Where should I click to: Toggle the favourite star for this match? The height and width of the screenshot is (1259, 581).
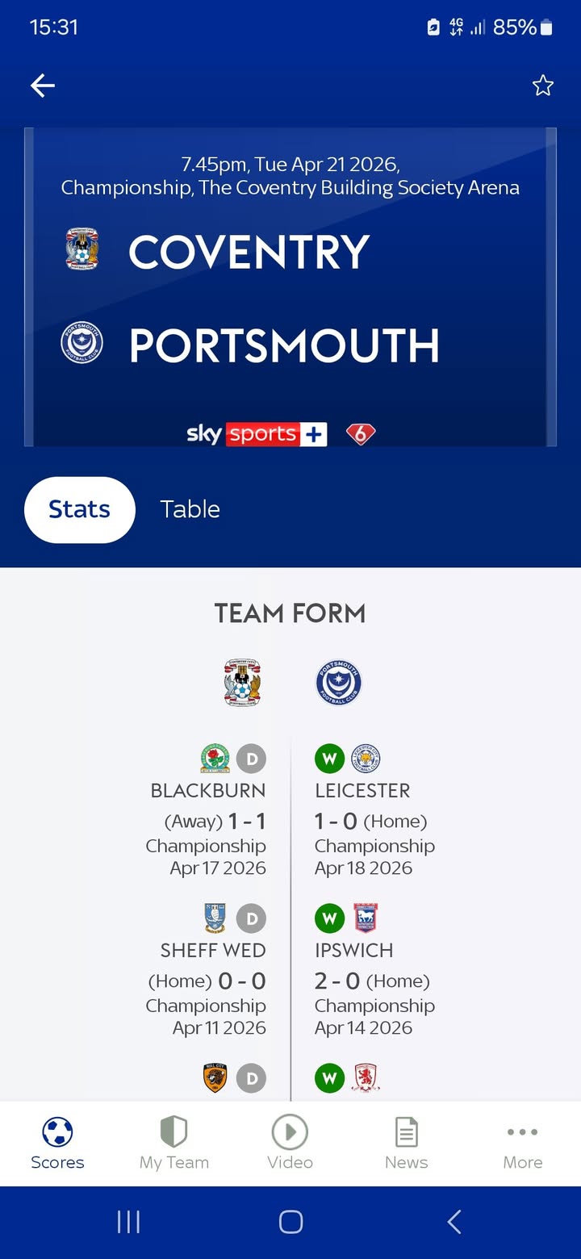coord(543,86)
